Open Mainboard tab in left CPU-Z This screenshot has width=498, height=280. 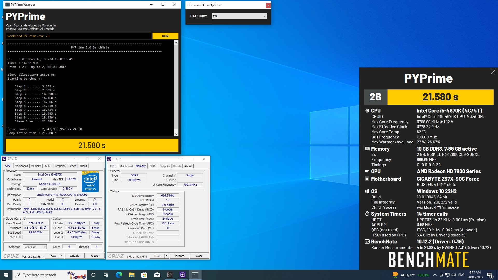[21, 166]
